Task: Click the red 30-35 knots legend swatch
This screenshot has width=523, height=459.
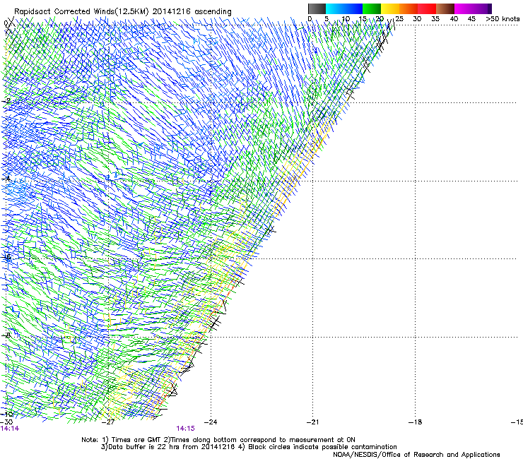Action: pyautogui.click(x=427, y=8)
